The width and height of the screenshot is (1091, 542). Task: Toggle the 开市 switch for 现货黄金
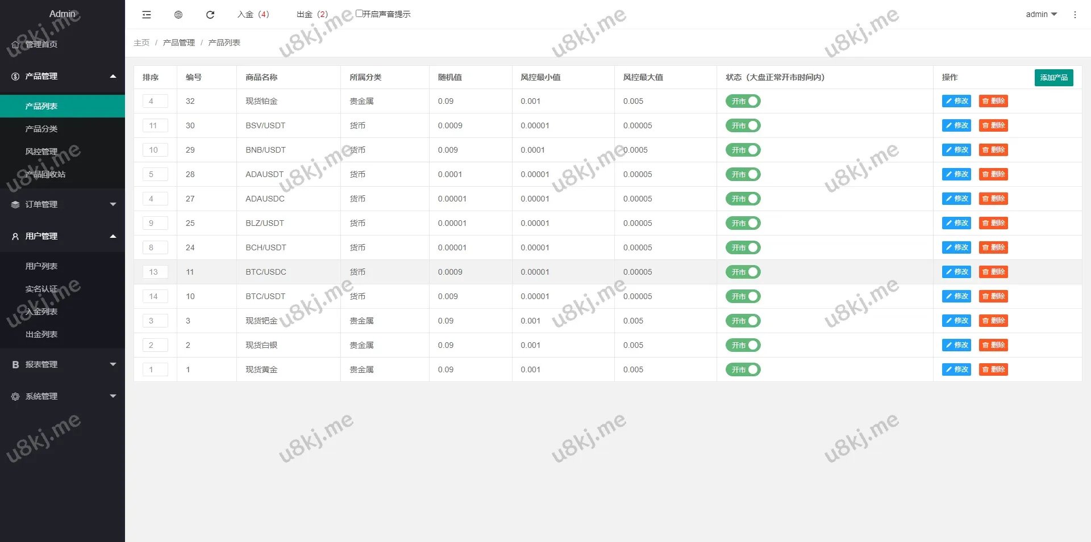pyautogui.click(x=743, y=369)
